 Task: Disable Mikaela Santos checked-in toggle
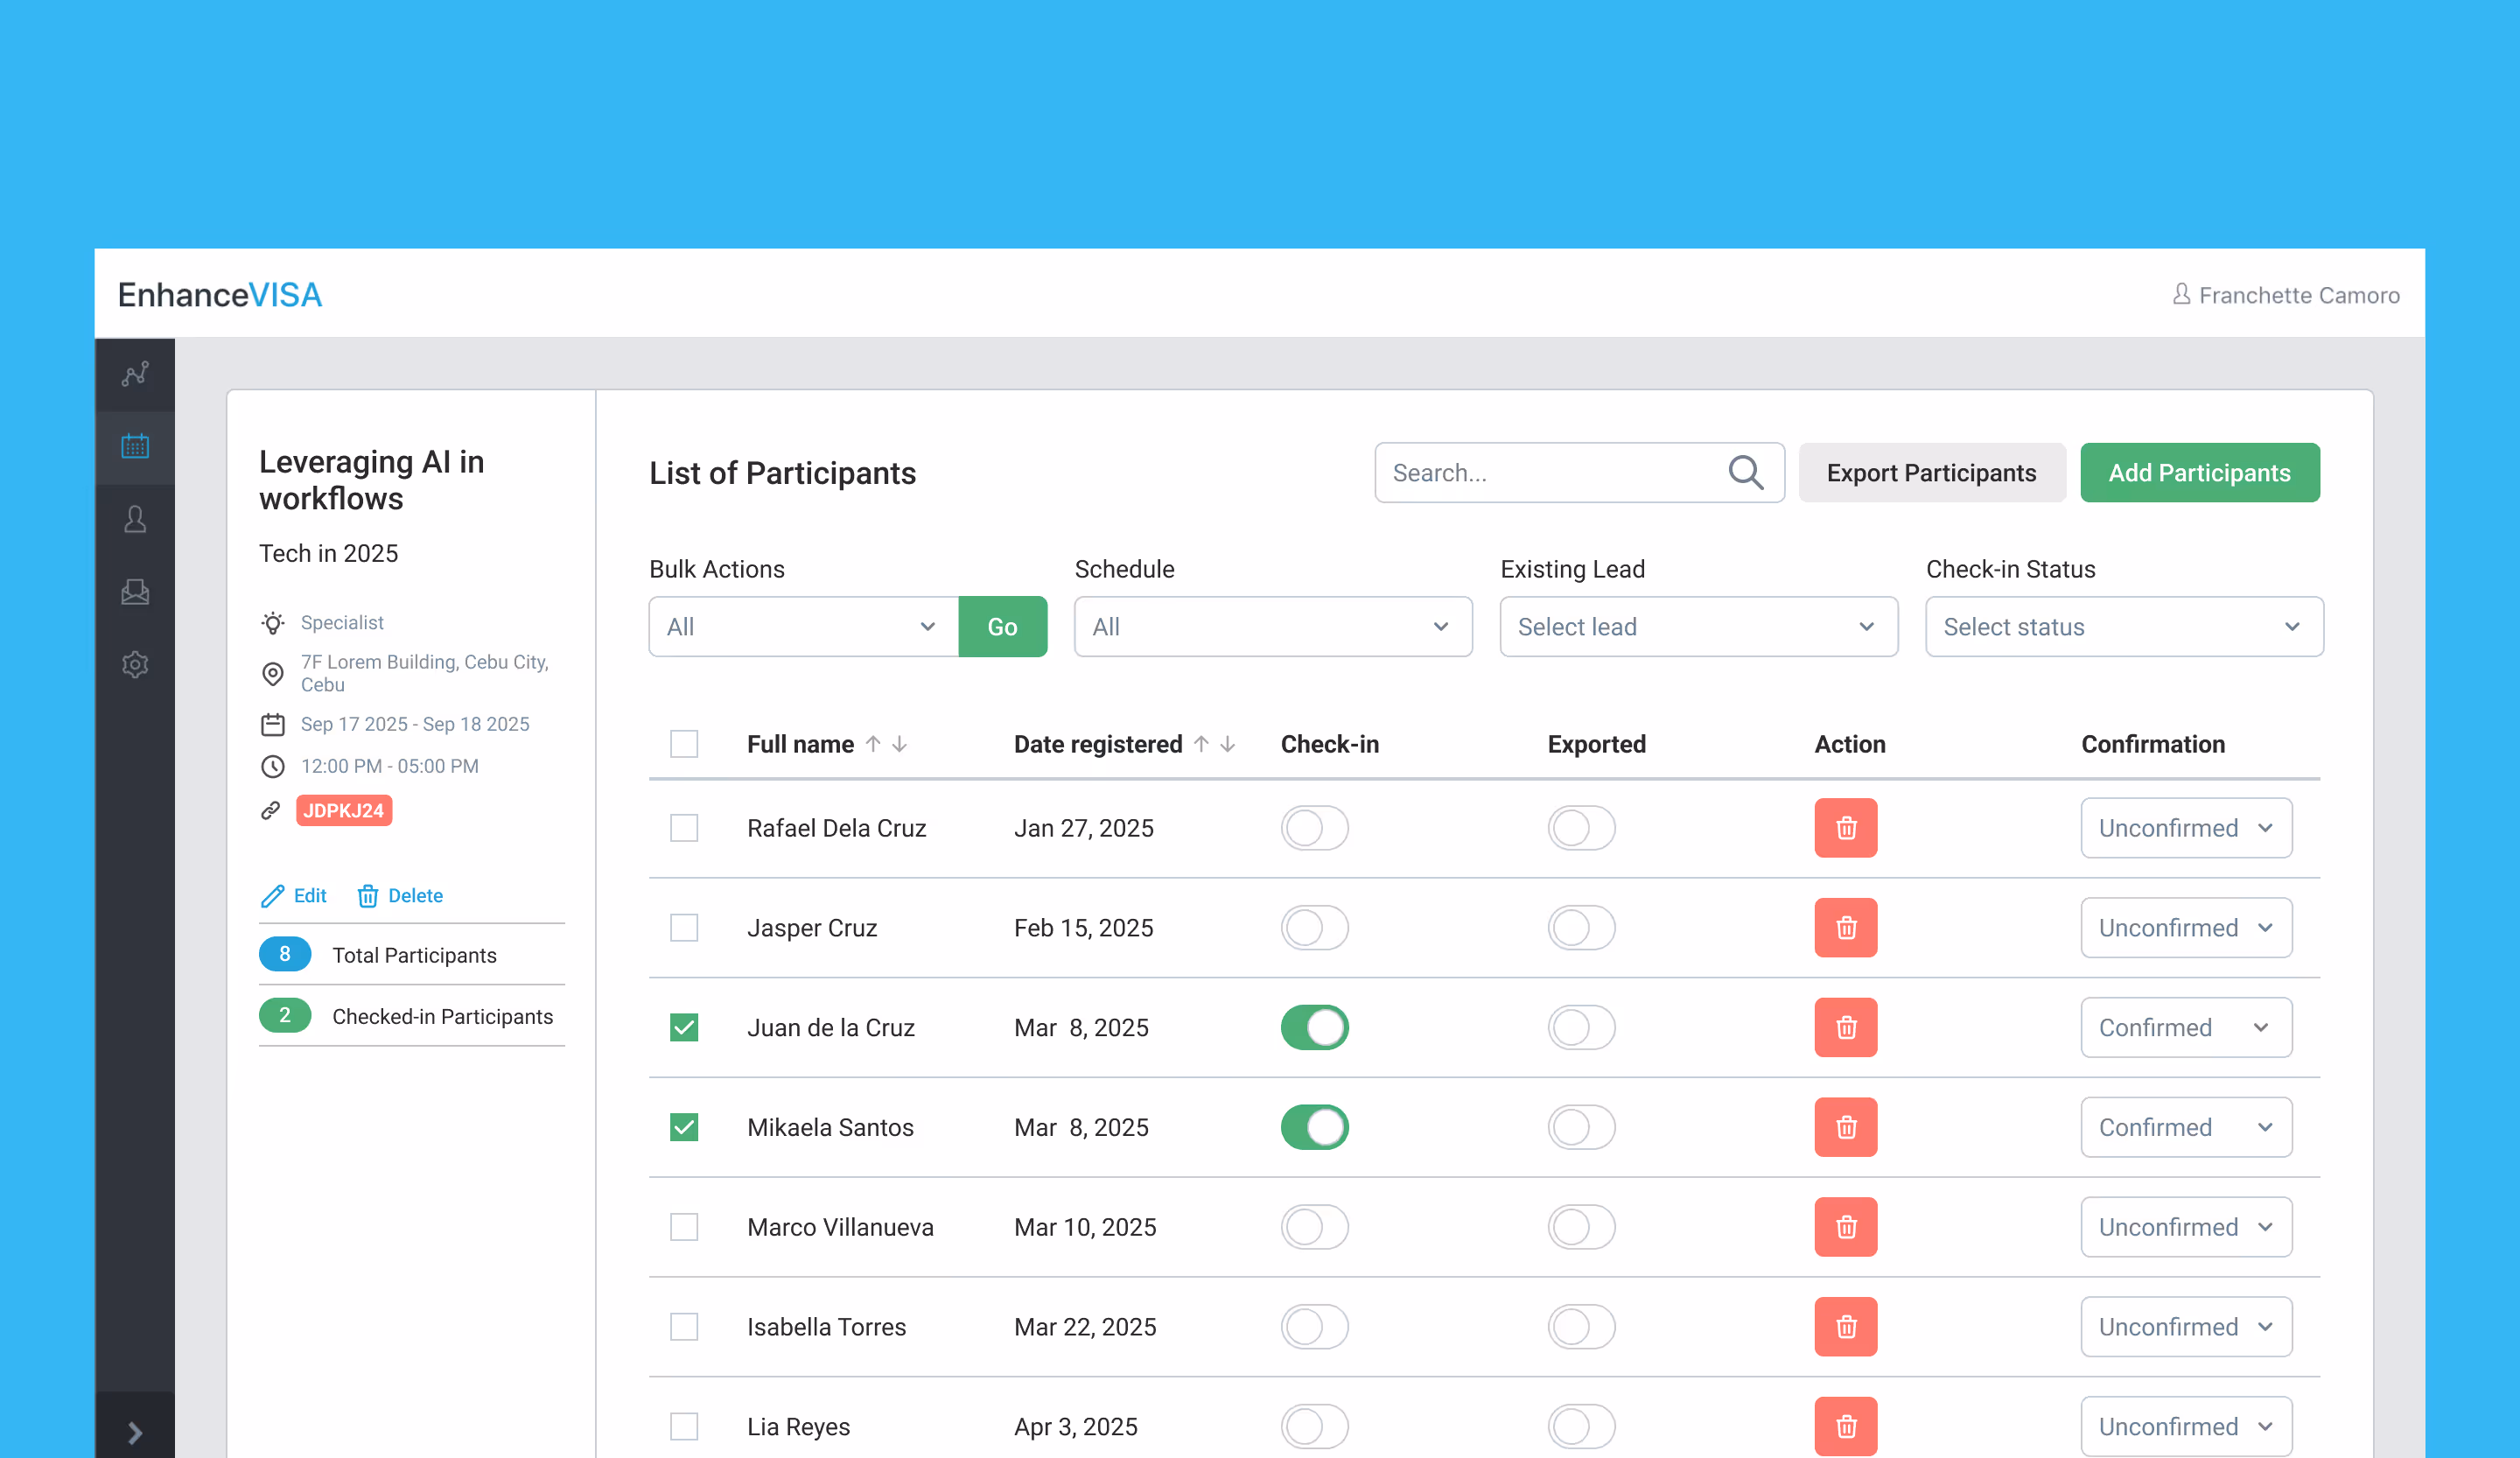pyautogui.click(x=1314, y=1127)
